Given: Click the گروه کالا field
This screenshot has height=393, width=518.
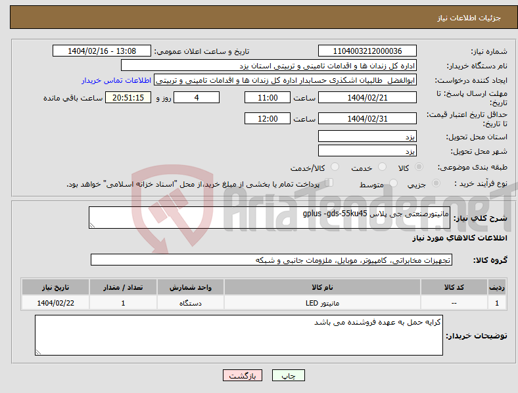Looking at the screenshot, I should [271, 260].
